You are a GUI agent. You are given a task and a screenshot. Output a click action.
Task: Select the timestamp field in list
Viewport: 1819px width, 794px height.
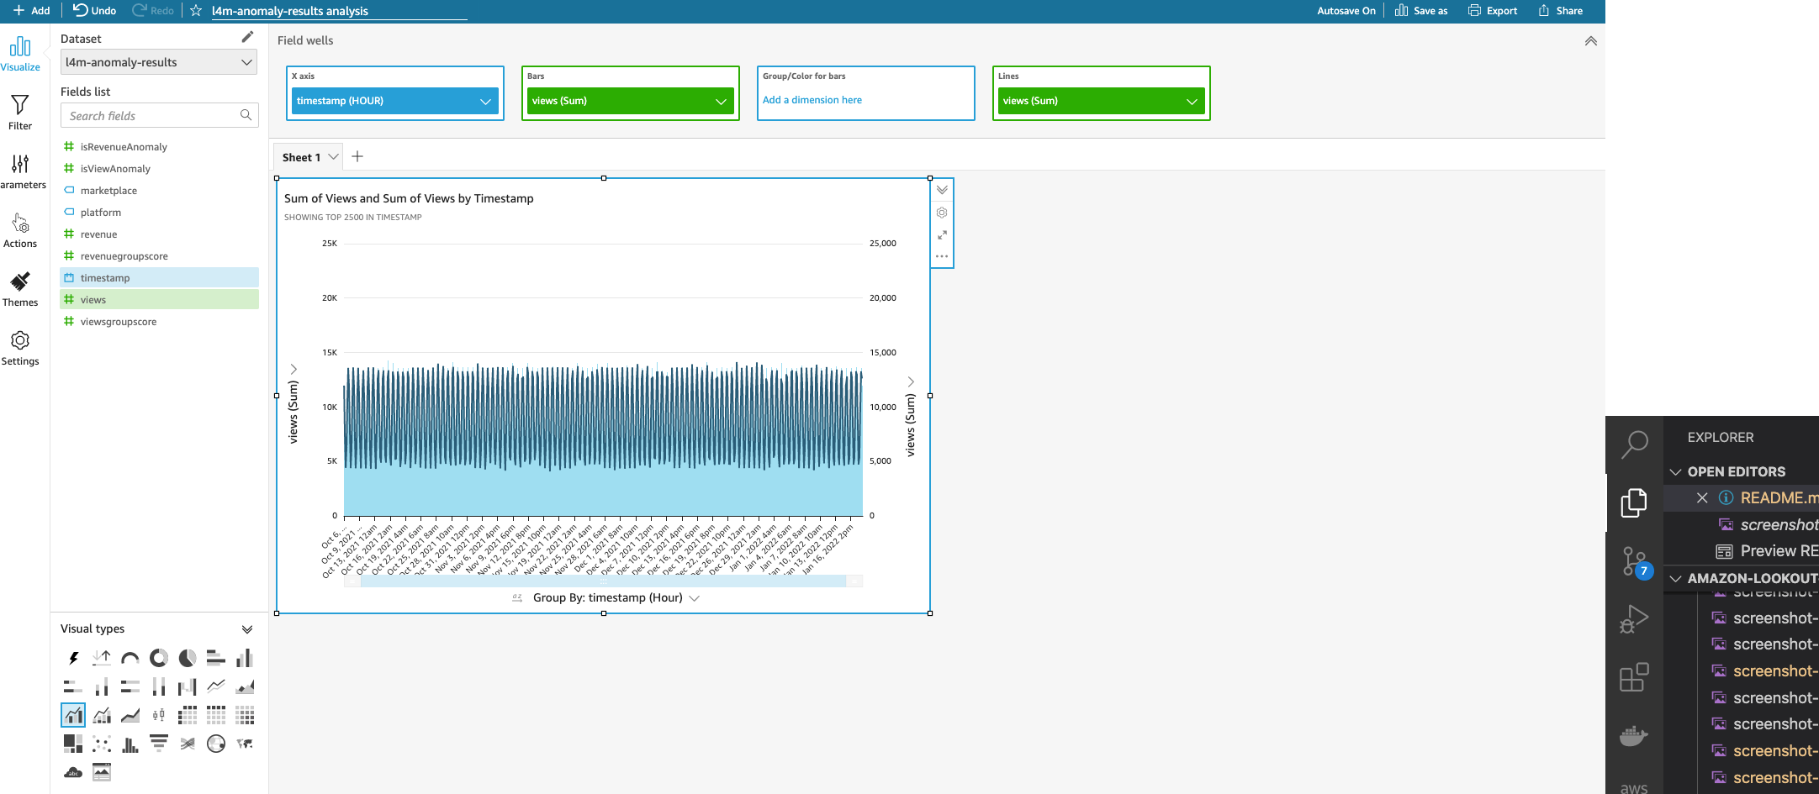pyautogui.click(x=159, y=278)
